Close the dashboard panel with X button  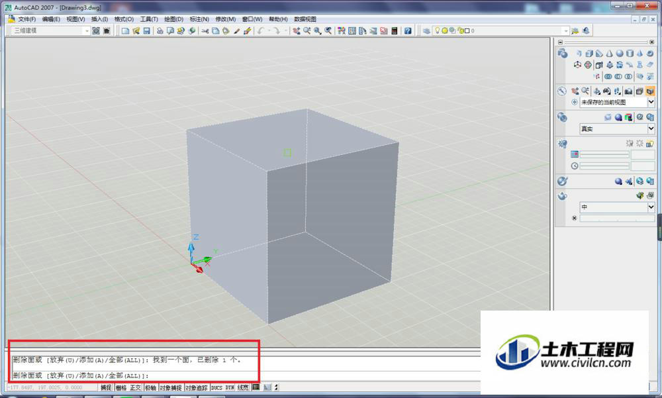click(x=651, y=42)
